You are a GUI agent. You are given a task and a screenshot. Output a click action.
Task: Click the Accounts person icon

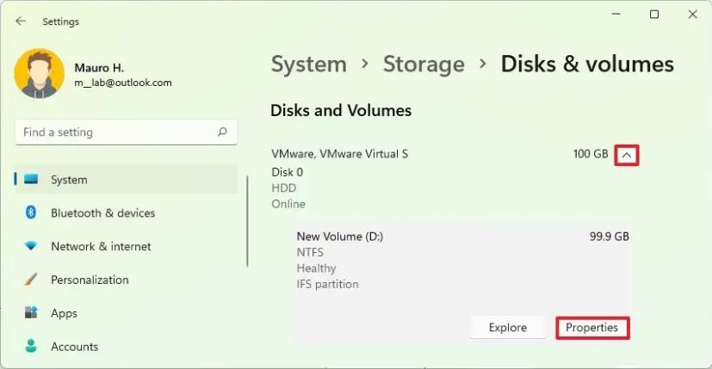click(32, 347)
